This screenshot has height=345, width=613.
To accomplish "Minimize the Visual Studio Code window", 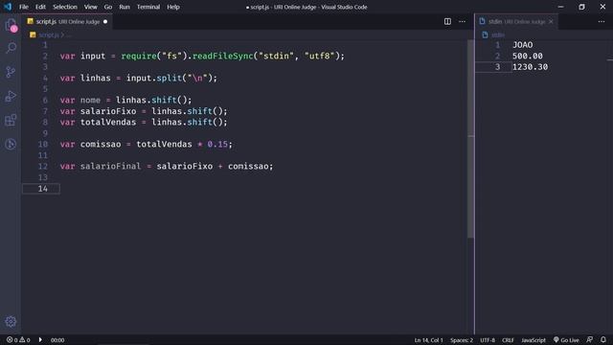I will pos(560,7).
